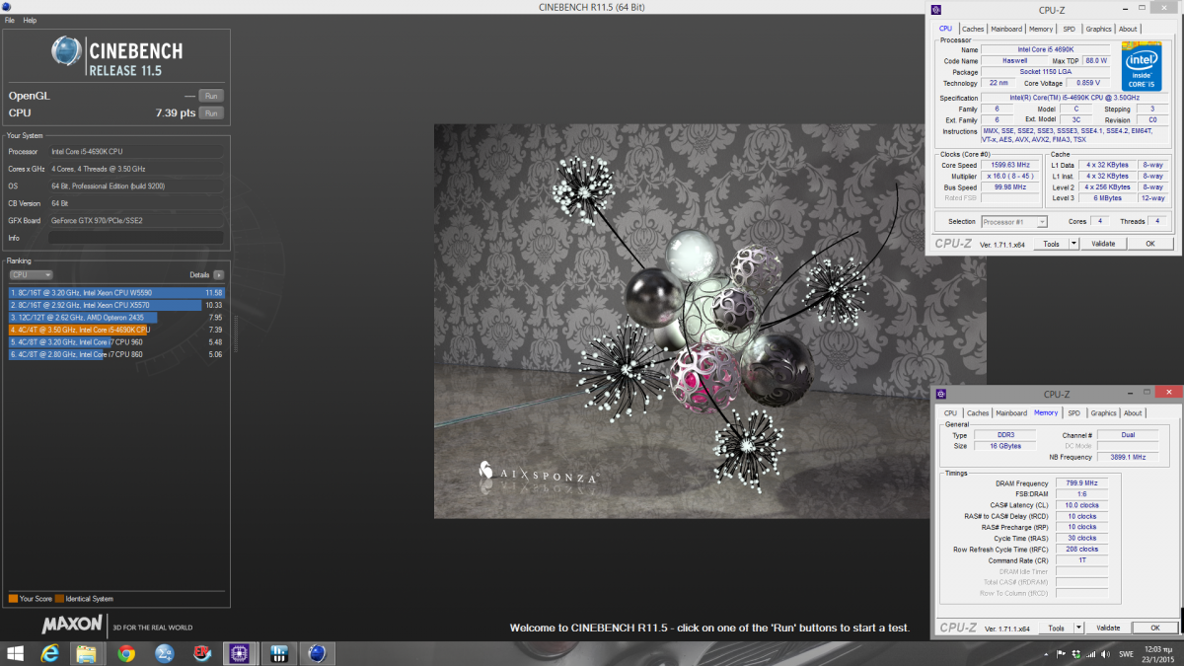Click Tools button in processor CPU-Z window

(x=1052, y=243)
